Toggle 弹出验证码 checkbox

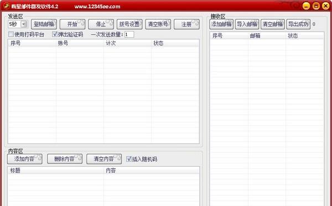pyautogui.click(x=55, y=34)
